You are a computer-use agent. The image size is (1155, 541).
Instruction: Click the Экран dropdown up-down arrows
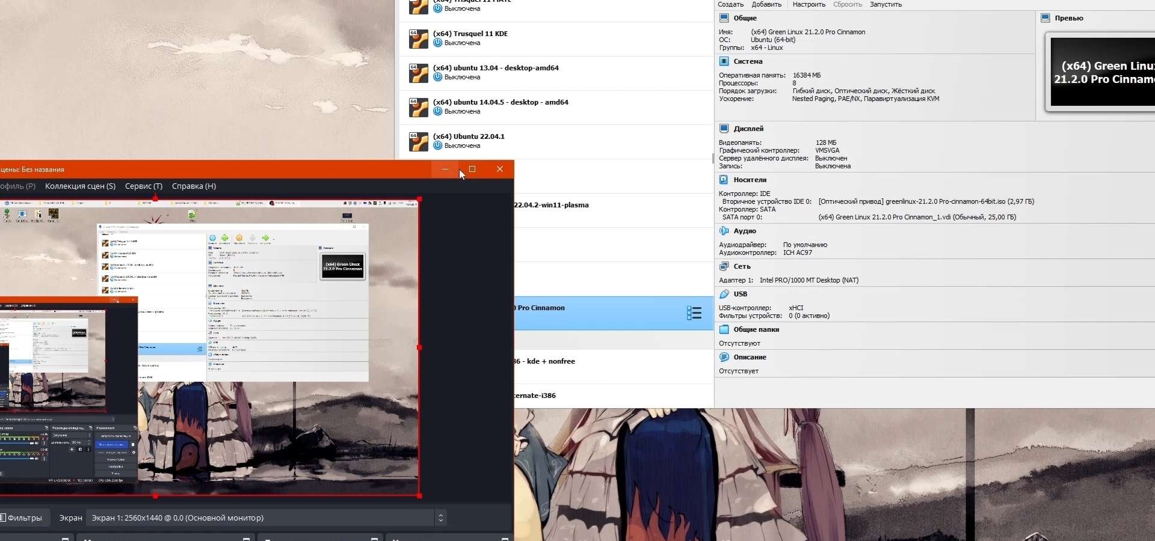(x=440, y=518)
